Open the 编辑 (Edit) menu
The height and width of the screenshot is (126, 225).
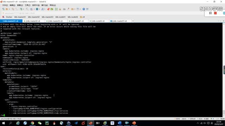[13, 5]
